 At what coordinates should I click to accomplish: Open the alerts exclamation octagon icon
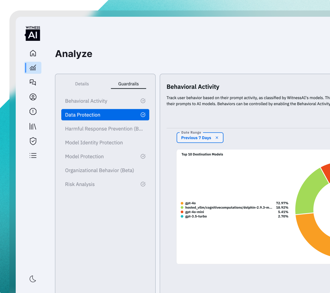coord(33,111)
